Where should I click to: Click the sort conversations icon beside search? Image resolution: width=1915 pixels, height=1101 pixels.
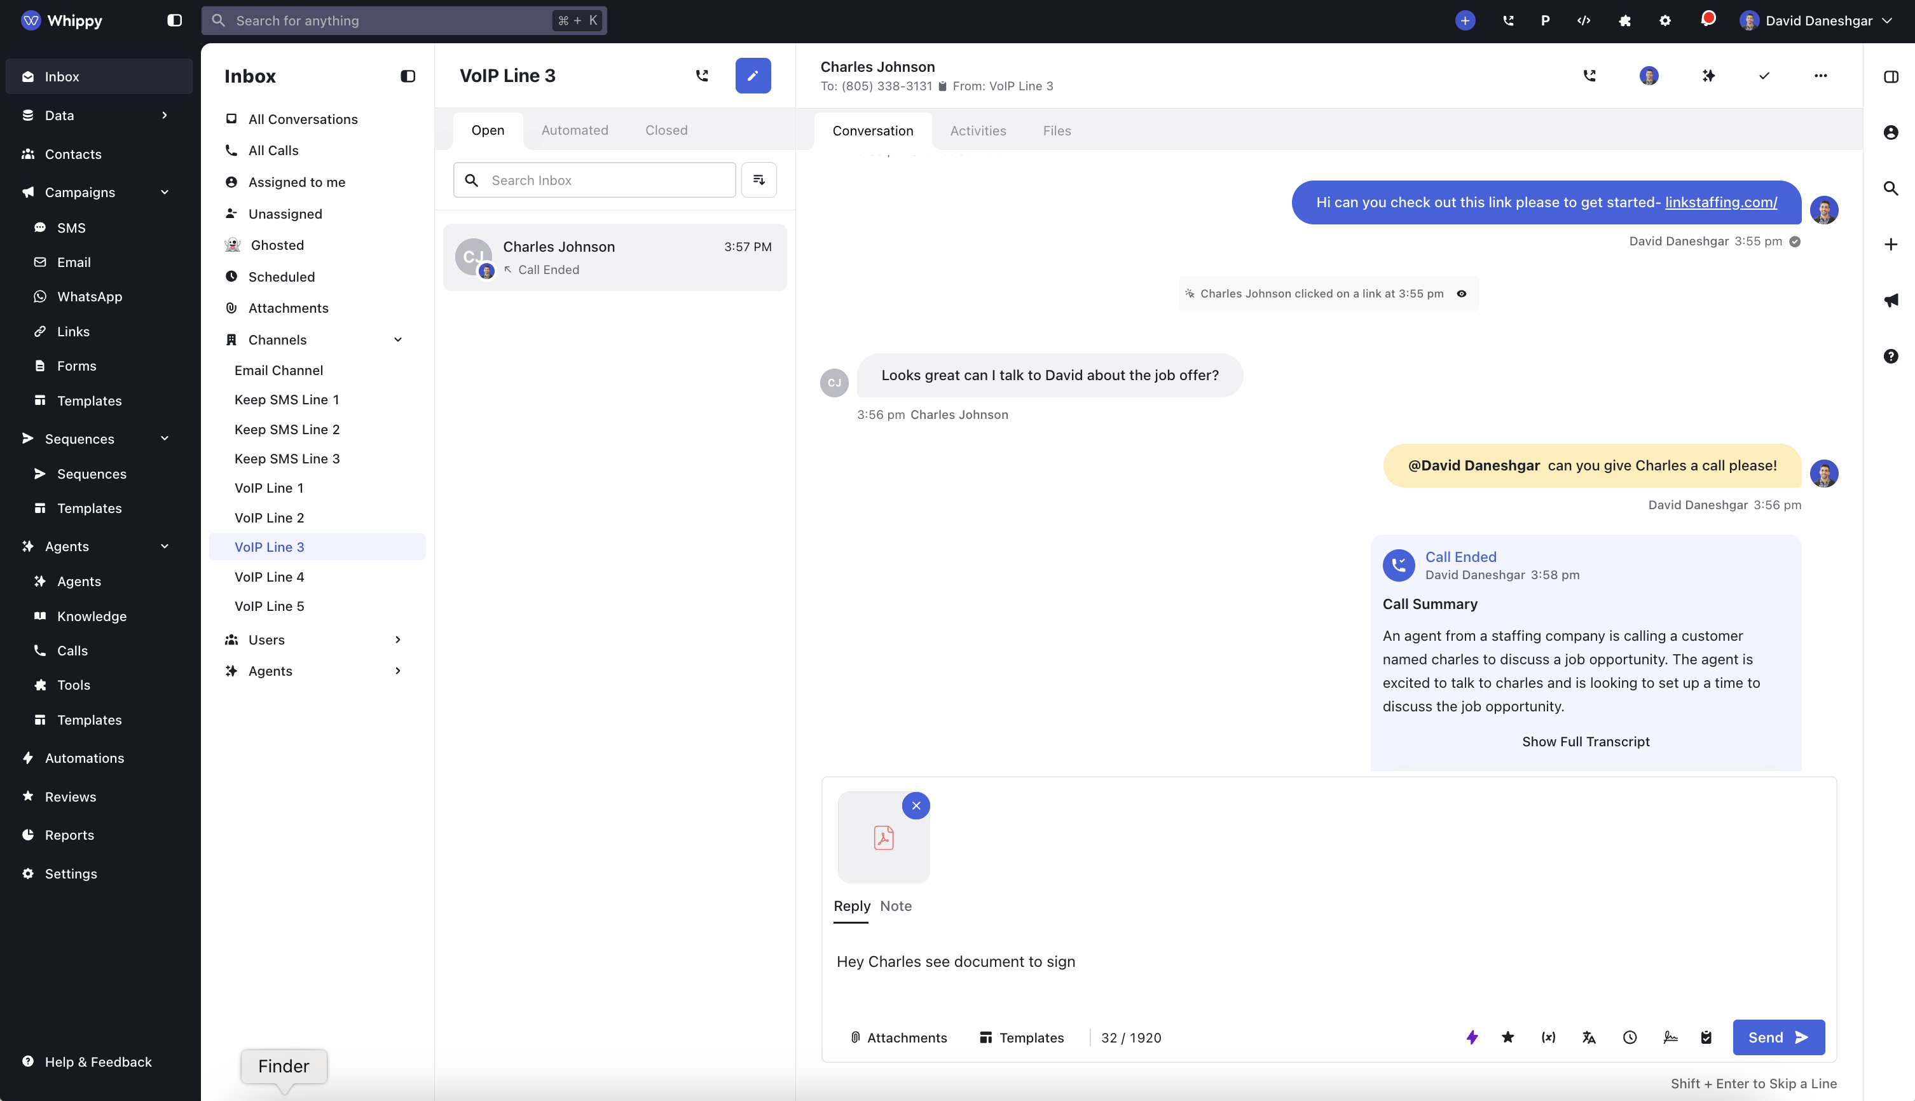(x=758, y=180)
